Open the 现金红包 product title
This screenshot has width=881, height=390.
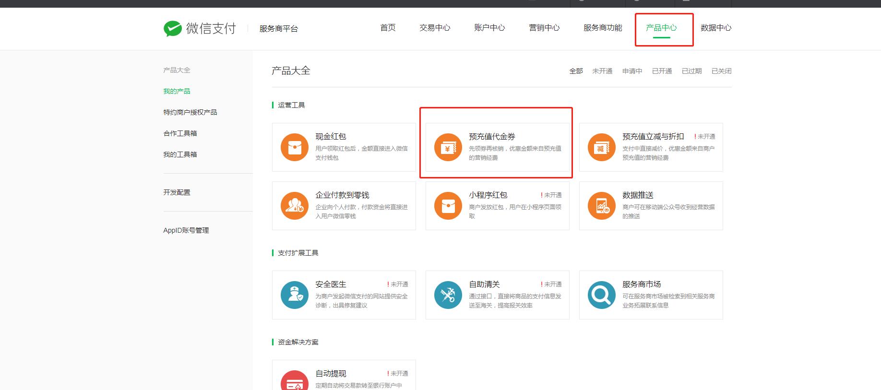[331, 137]
